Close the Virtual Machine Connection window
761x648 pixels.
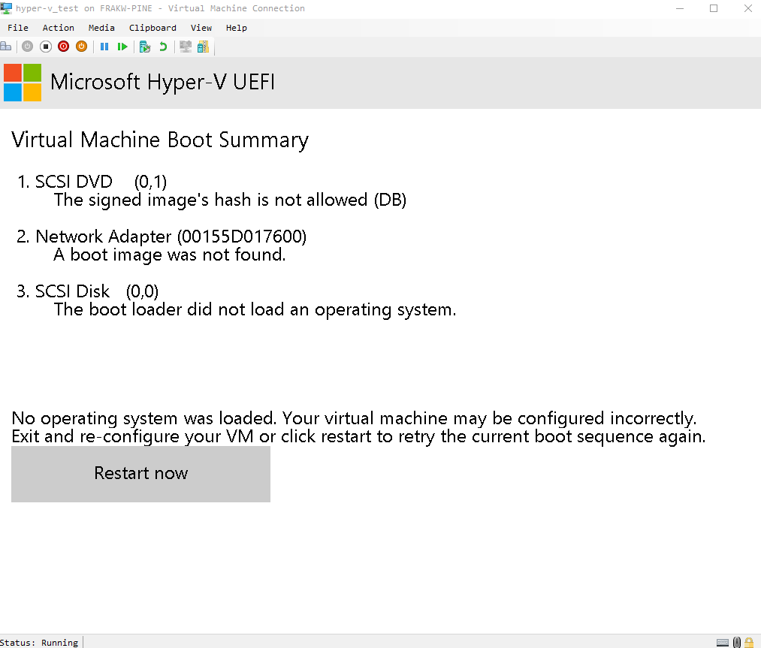point(748,8)
